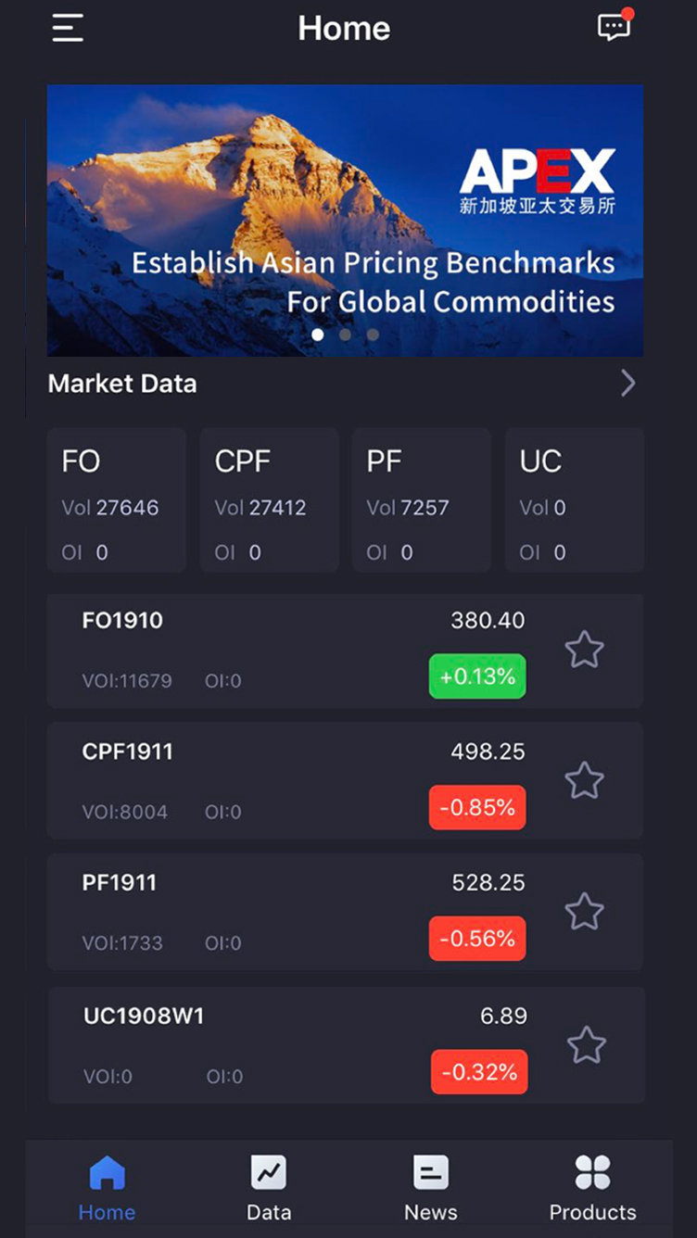
Task: Tap the Data chart icon
Action: click(269, 1173)
